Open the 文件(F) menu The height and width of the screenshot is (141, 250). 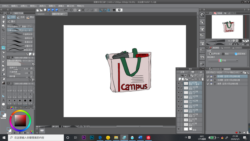click(5, 6)
